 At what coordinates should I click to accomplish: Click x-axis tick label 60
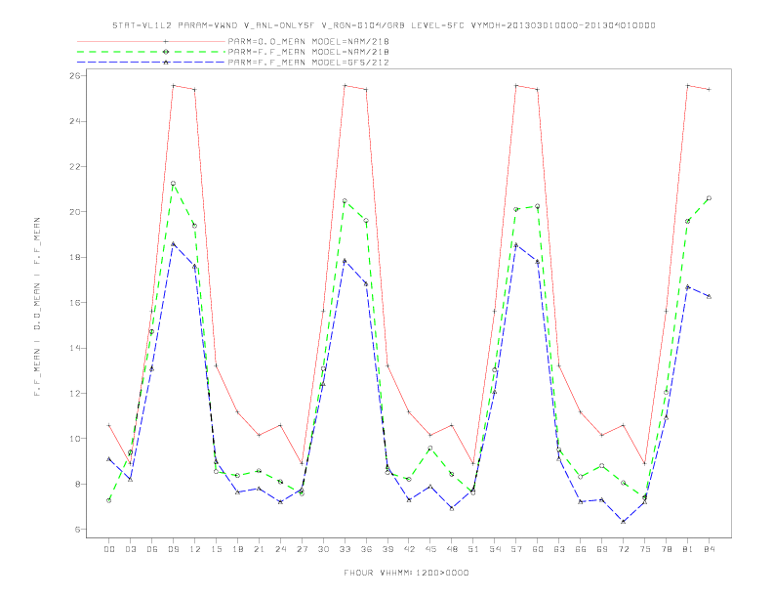tap(538, 549)
